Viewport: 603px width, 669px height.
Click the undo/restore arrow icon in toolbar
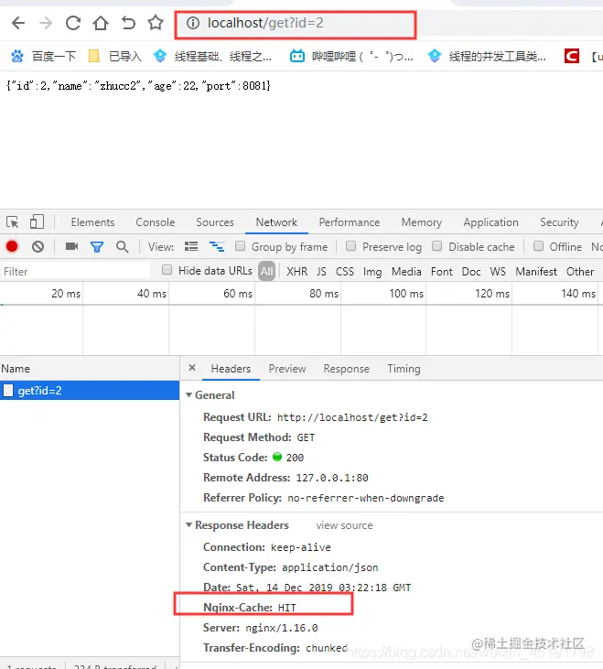click(x=128, y=23)
